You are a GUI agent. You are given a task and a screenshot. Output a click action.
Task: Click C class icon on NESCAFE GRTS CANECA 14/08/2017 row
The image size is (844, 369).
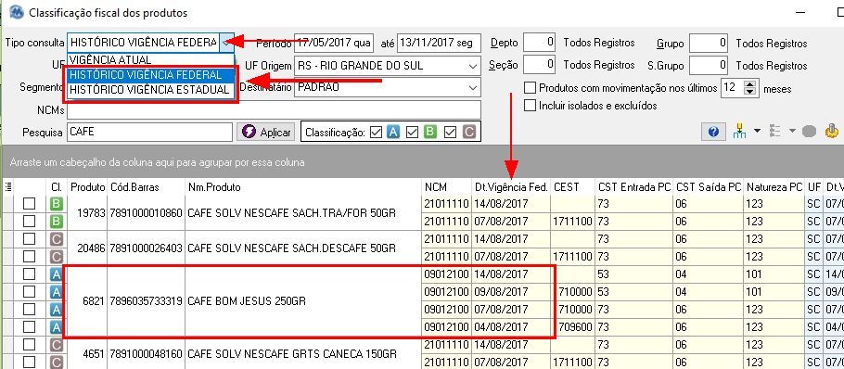click(x=57, y=345)
